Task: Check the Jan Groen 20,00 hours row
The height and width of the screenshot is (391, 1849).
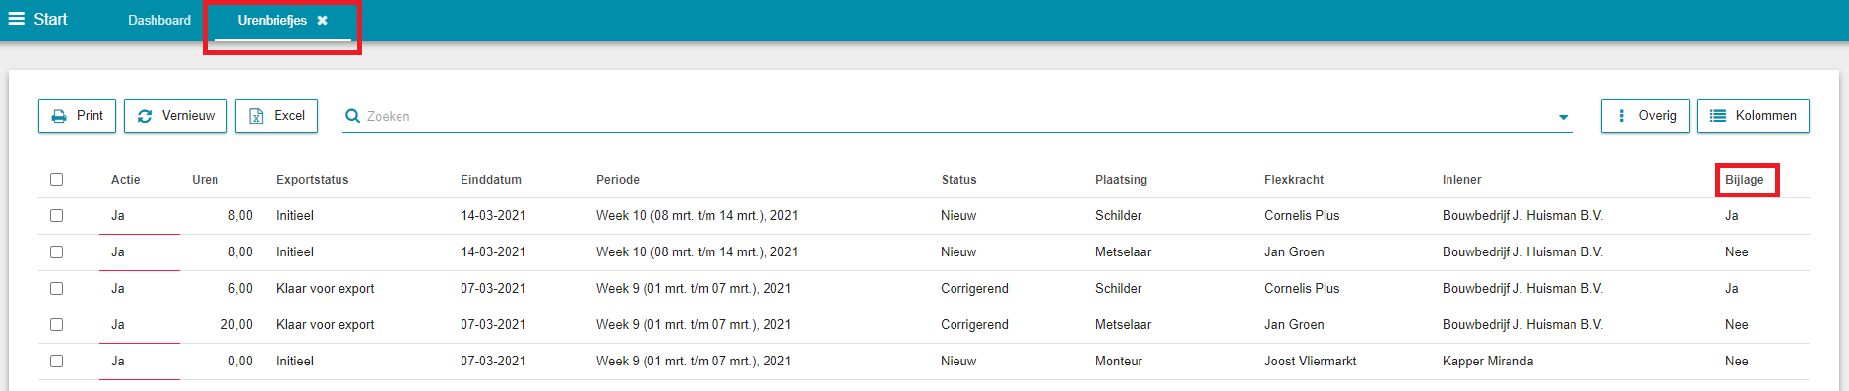Action: (x=56, y=324)
